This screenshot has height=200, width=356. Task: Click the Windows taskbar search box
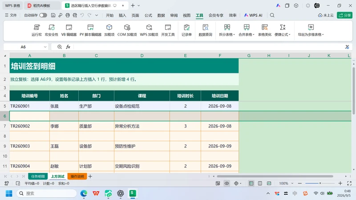coord(47,193)
